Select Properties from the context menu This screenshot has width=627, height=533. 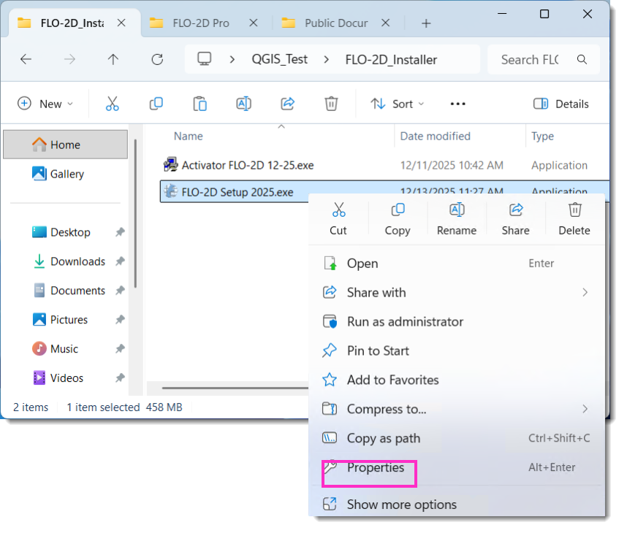coord(375,468)
